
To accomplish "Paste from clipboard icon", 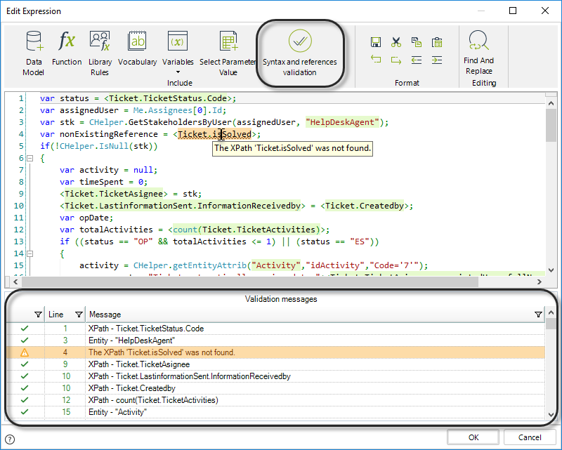I will click(x=437, y=42).
